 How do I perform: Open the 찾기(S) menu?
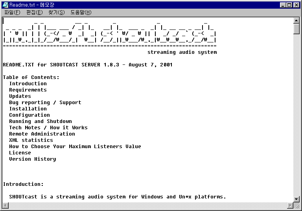(x=57, y=13)
